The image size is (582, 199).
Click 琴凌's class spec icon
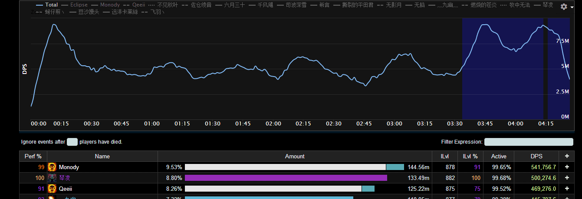[x=52, y=178]
